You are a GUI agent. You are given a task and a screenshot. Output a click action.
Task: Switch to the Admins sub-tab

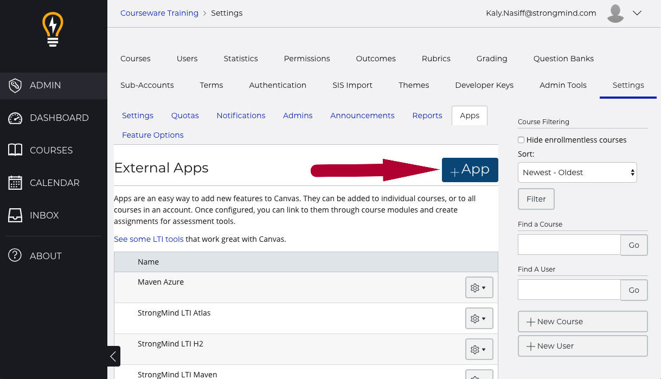tap(298, 115)
